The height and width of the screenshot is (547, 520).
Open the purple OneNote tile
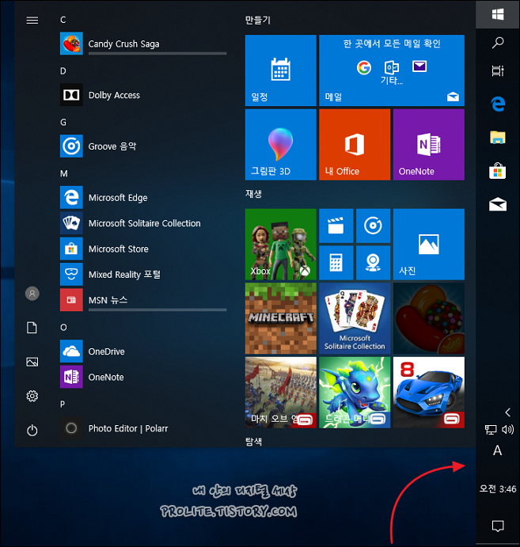[429, 144]
